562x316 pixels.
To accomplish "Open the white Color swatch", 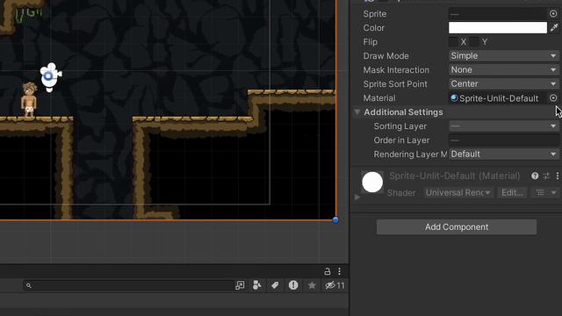I will (x=498, y=27).
